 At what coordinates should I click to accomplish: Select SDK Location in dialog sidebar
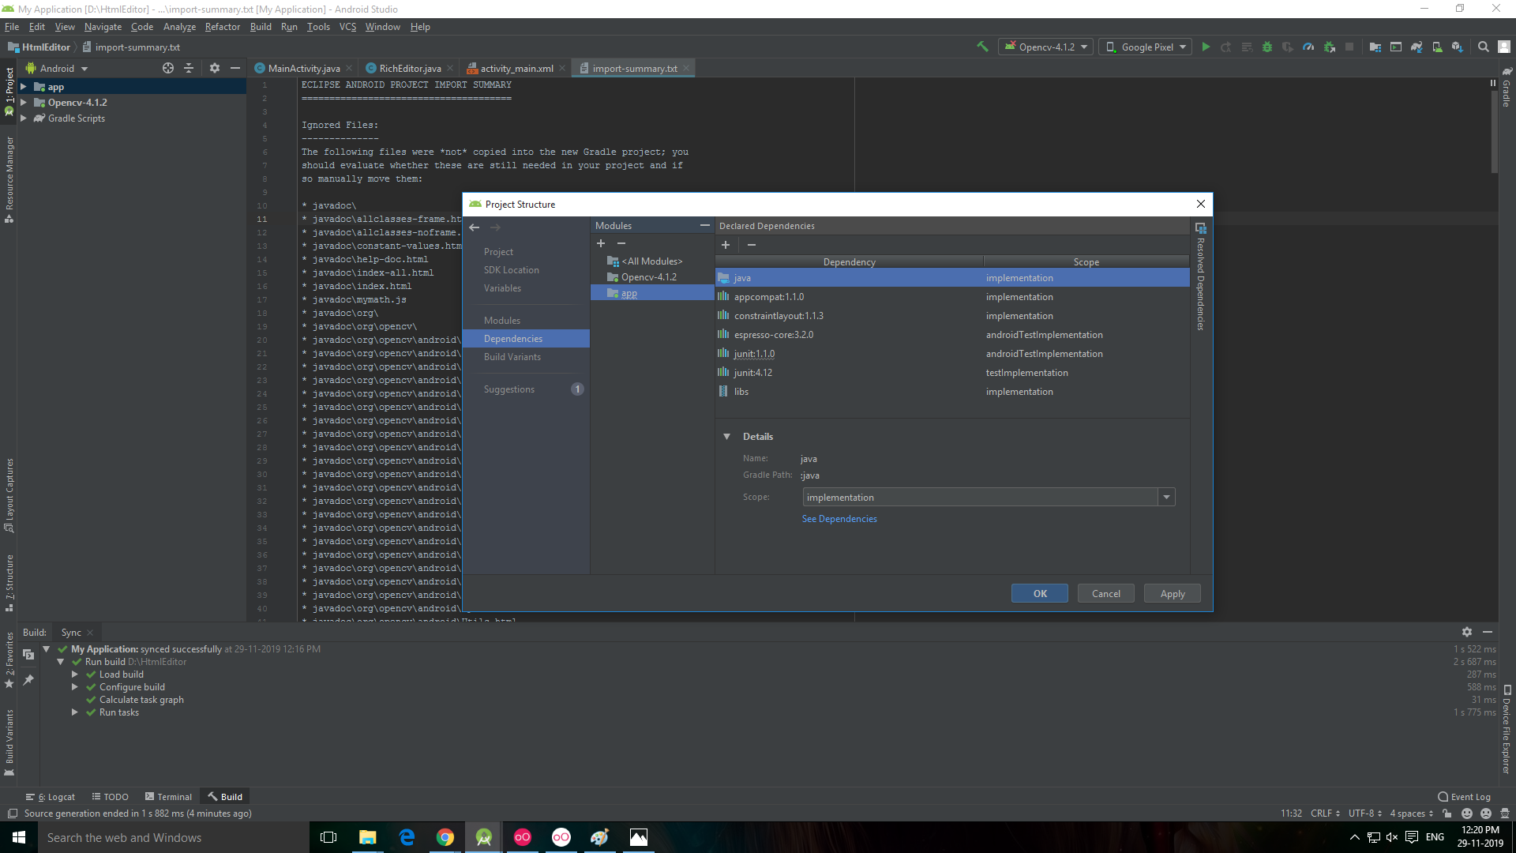tap(512, 270)
